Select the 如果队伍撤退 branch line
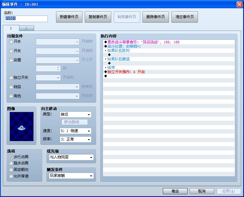This screenshot has width=244, height=197. coord(169,59)
